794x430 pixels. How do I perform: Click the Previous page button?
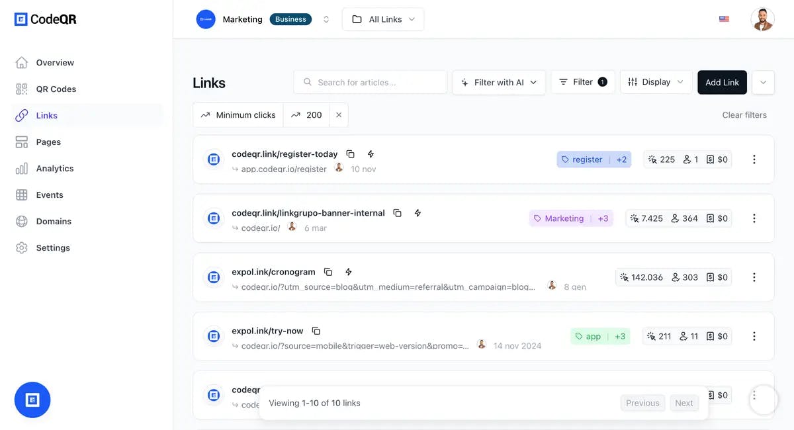642,403
